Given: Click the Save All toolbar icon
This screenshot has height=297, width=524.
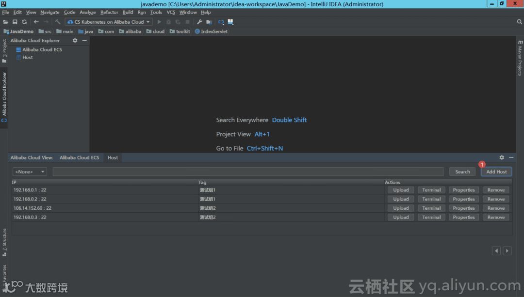Looking at the screenshot, I should pos(15,22).
